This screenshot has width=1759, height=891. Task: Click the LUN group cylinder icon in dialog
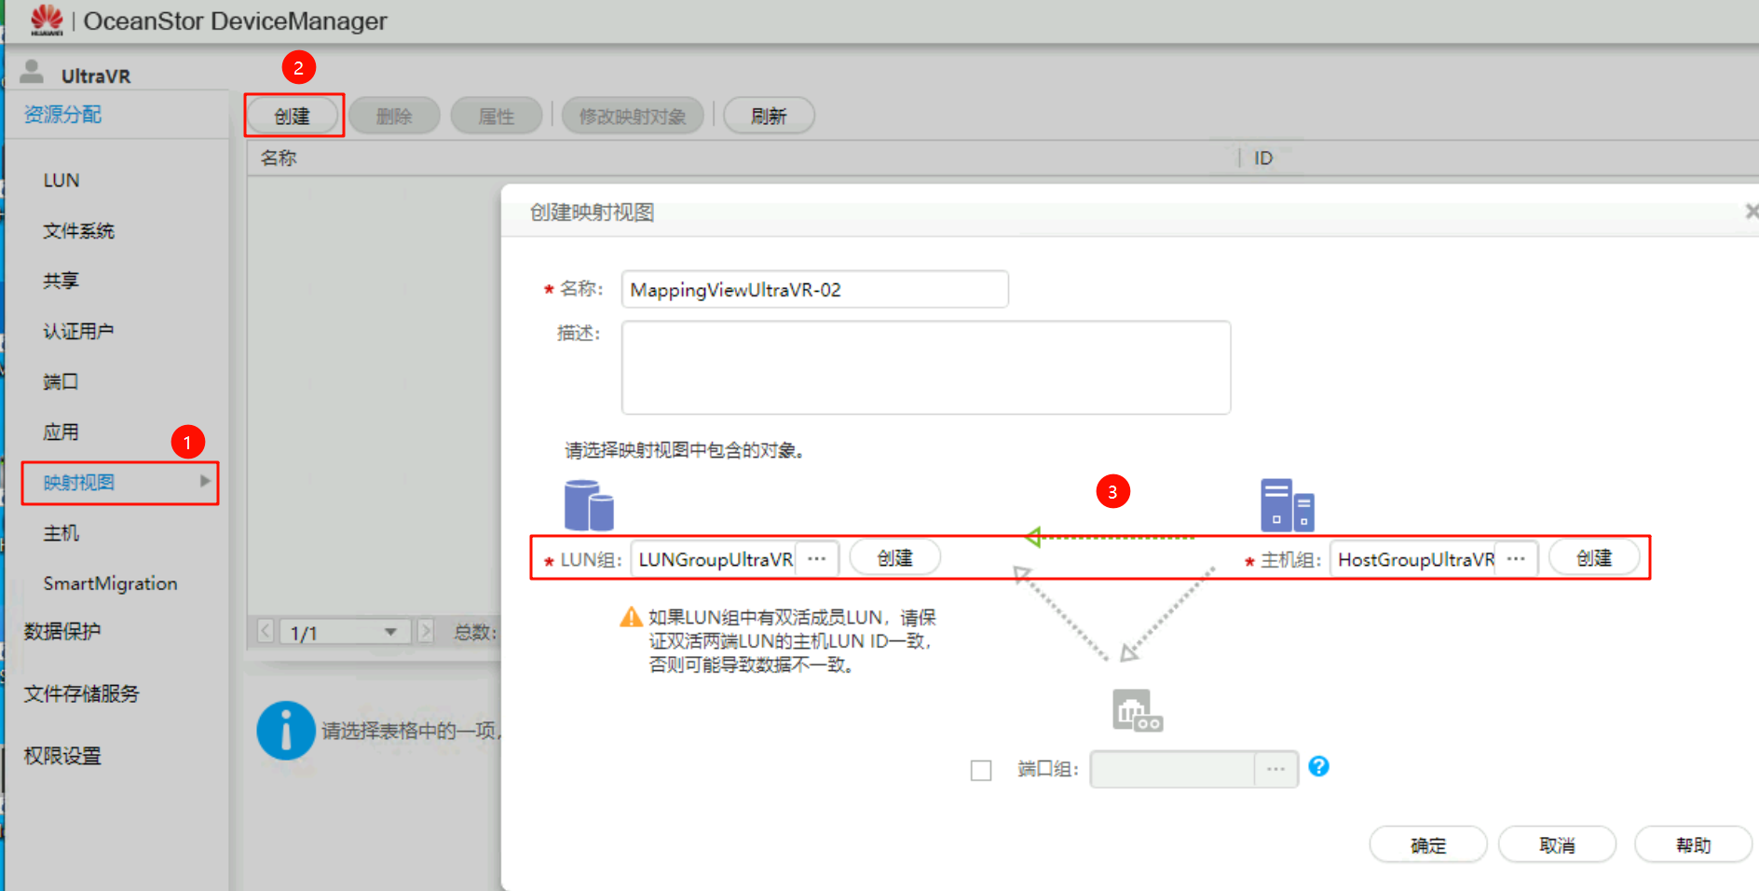point(587,504)
